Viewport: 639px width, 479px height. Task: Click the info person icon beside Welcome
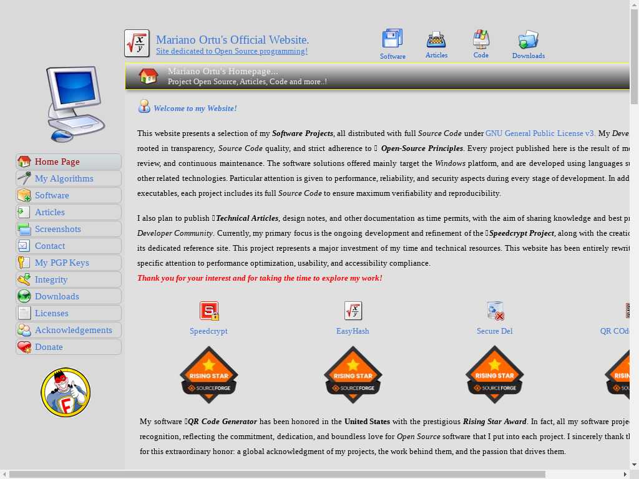tap(144, 106)
